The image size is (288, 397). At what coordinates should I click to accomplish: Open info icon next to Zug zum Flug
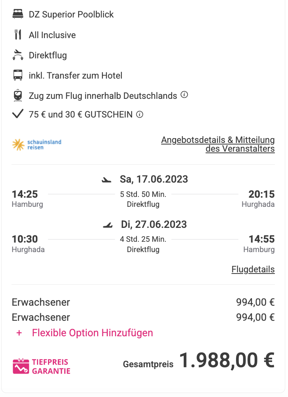[x=184, y=95]
